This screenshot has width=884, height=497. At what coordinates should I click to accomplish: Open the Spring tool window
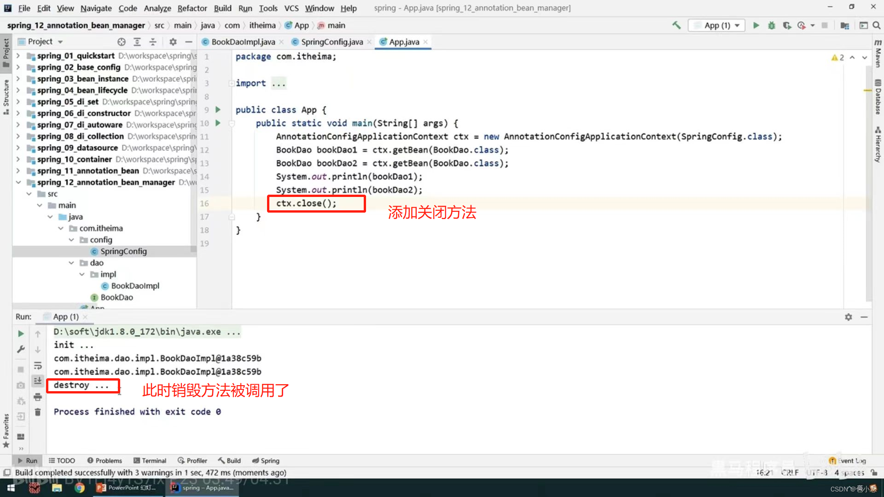click(x=266, y=461)
